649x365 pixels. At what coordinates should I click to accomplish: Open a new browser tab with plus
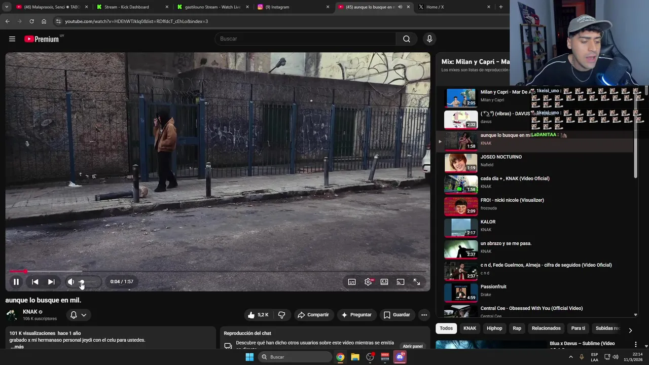coord(501,7)
